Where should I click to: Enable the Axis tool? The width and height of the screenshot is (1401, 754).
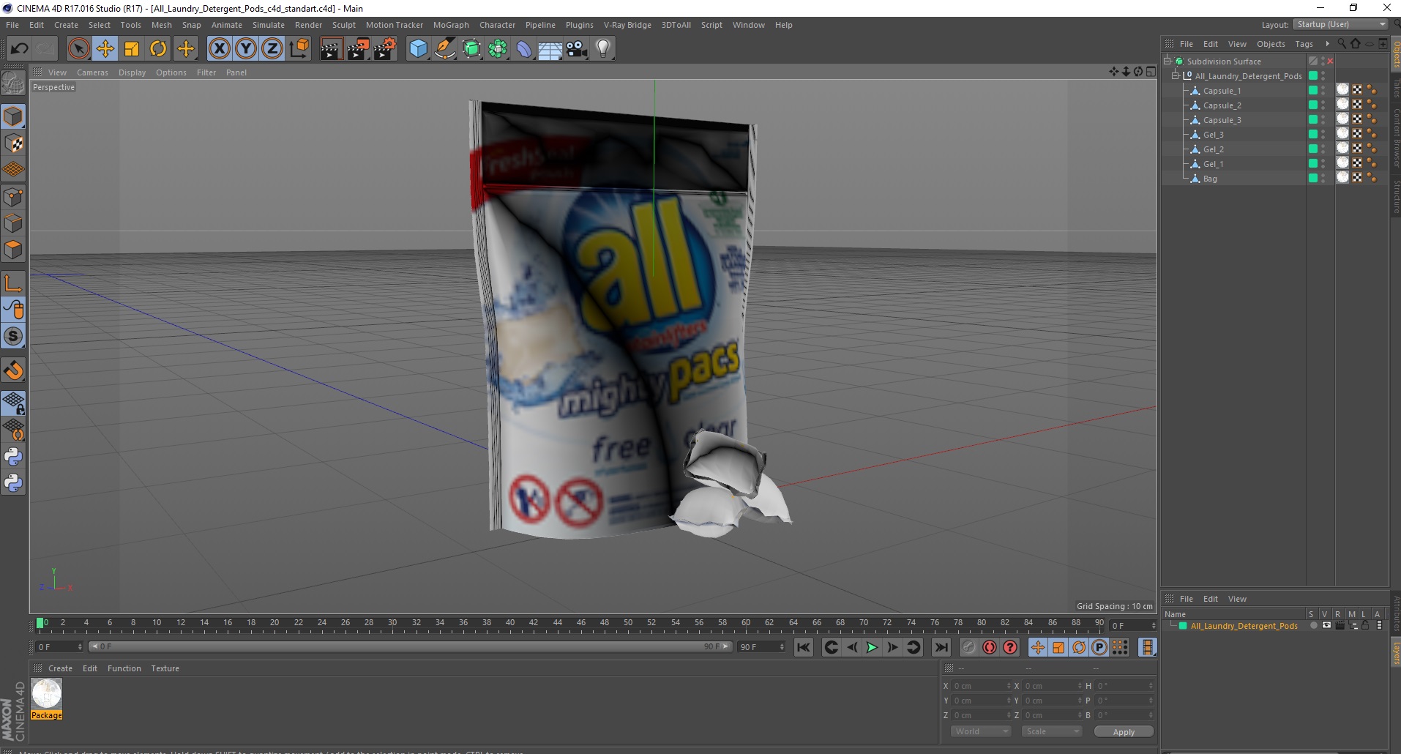coord(13,283)
